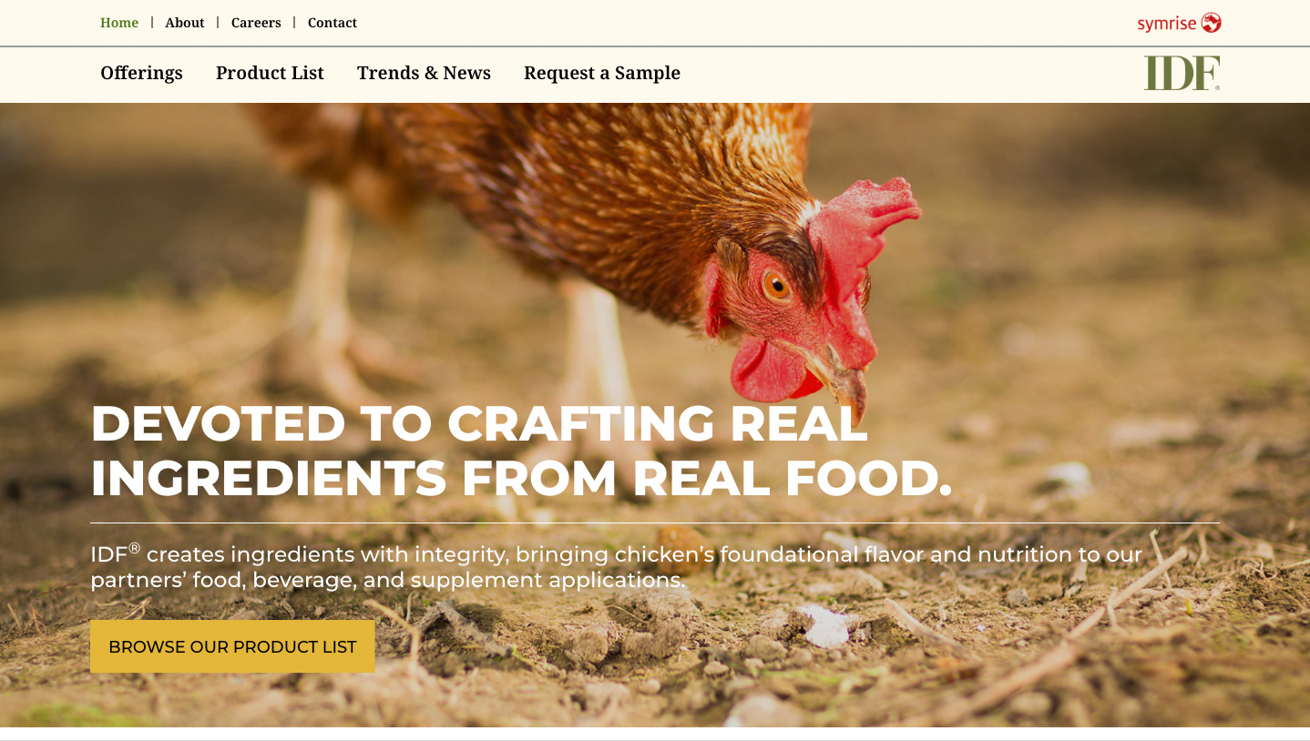The width and height of the screenshot is (1310, 741).
Task: Click the separator between Home and About
Action: [151, 22]
